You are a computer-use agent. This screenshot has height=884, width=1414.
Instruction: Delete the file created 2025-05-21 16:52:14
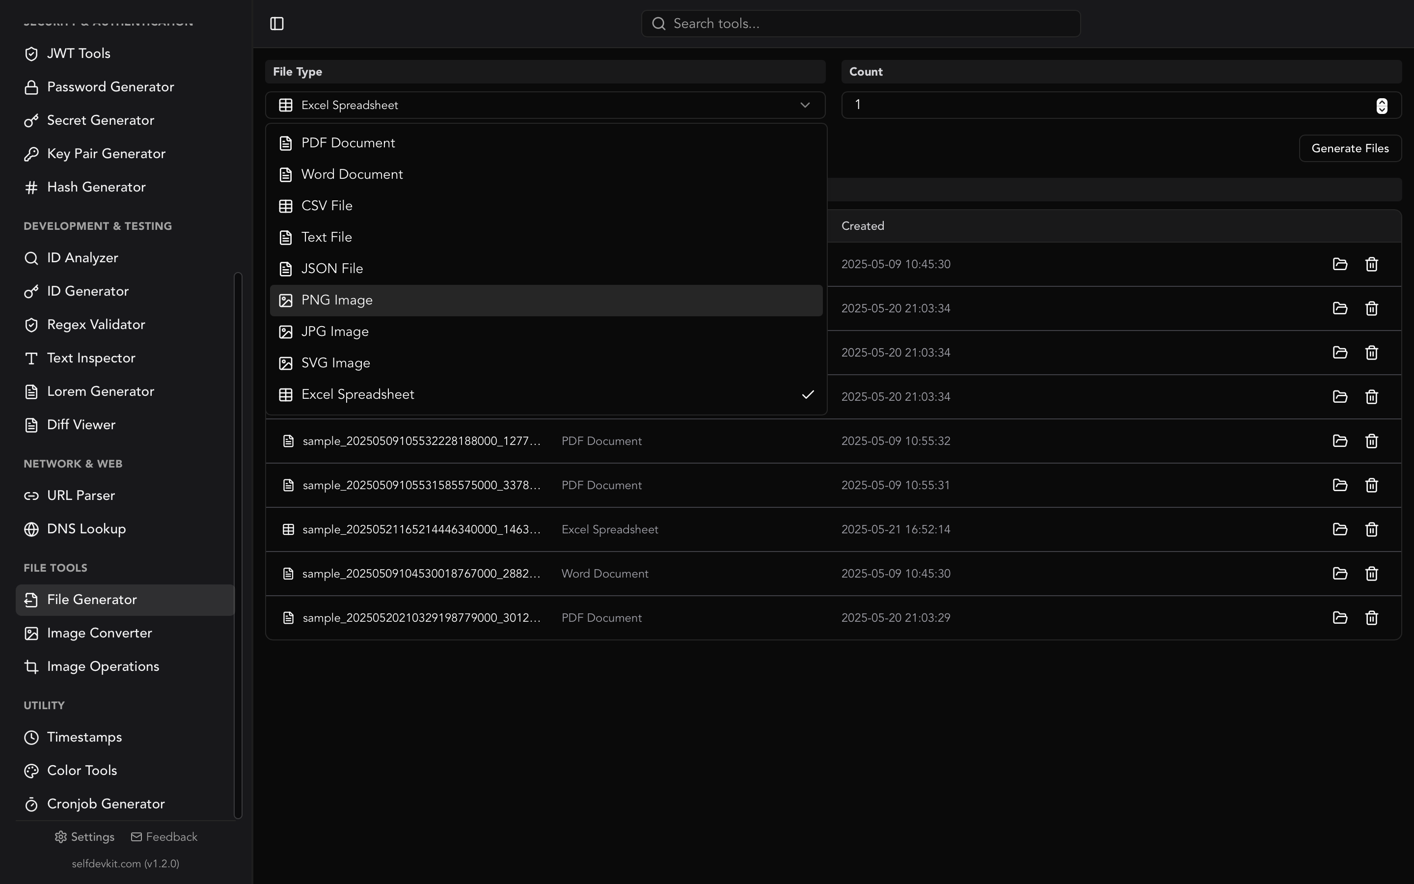pyautogui.click(x=1371, y=529)
